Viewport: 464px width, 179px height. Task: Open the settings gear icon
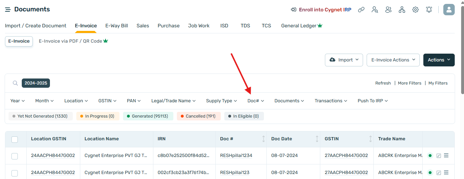click(x=415, y=10)
